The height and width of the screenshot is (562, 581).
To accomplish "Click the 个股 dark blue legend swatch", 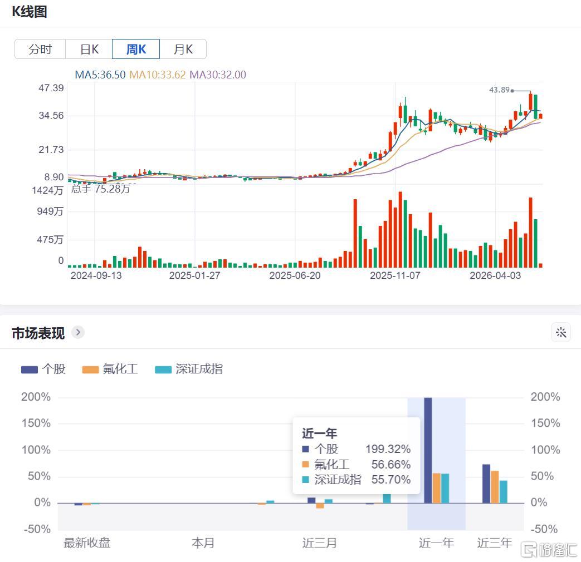I will click(x=30, y=370).
